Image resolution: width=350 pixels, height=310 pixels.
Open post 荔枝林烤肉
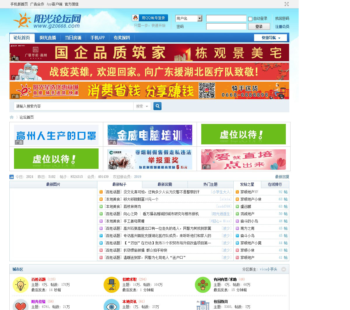(x=132, y=206)
